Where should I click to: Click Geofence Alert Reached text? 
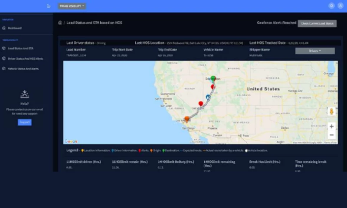(x=276, y=23)
